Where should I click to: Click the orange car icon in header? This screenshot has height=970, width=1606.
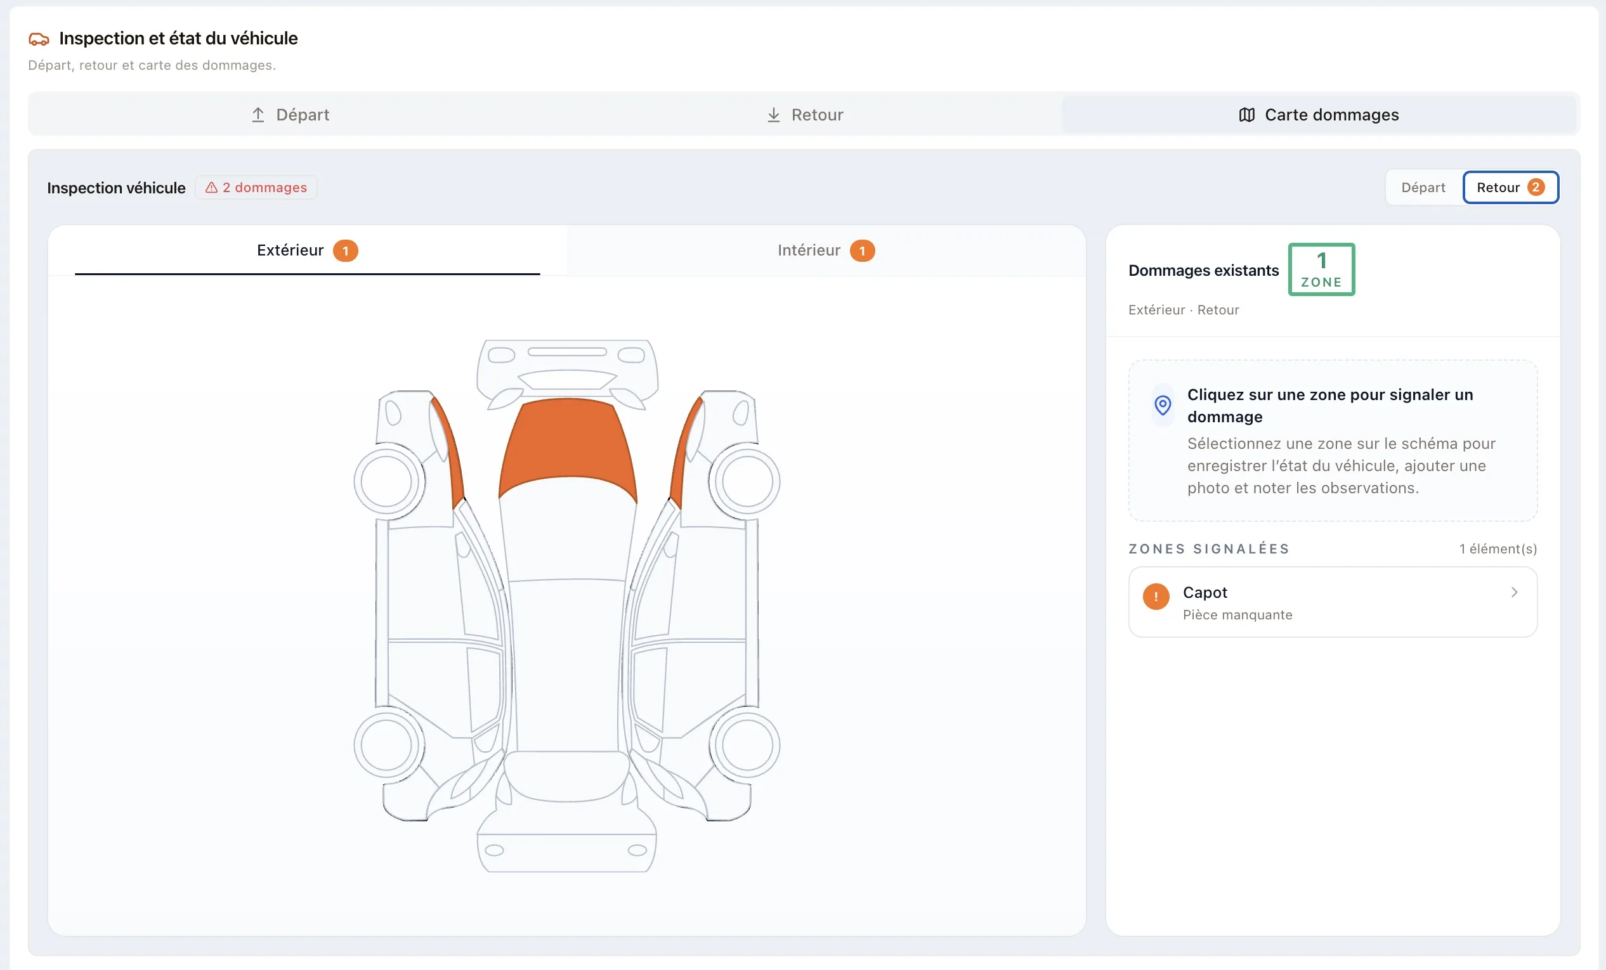point(39,39)
